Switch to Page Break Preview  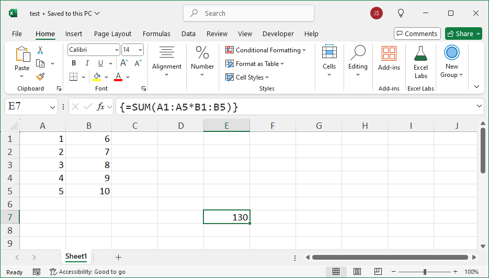(x=378, y=271)
